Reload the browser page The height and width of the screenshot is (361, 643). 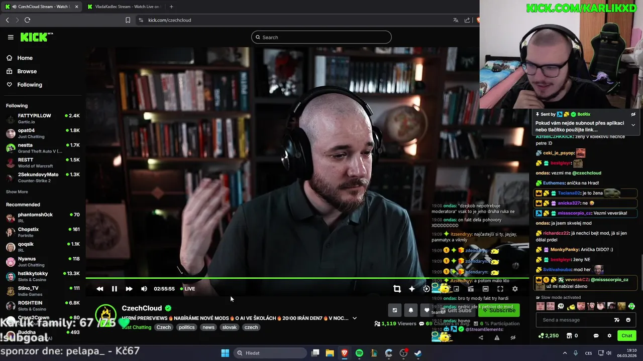click(27, 20)
